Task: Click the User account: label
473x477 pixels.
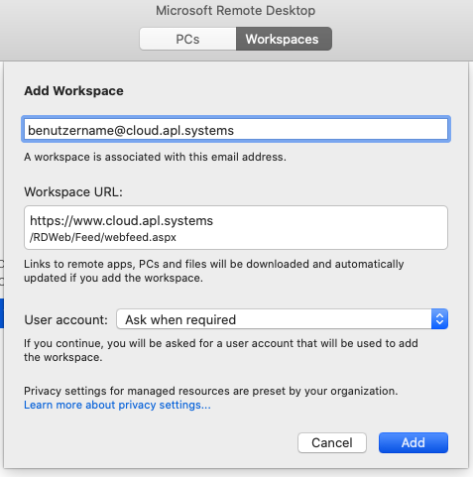Action: click(66, 320)
